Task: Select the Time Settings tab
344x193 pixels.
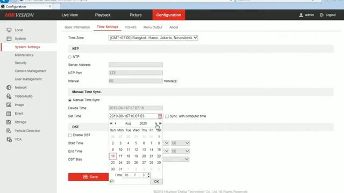Action: coord(107,27)
